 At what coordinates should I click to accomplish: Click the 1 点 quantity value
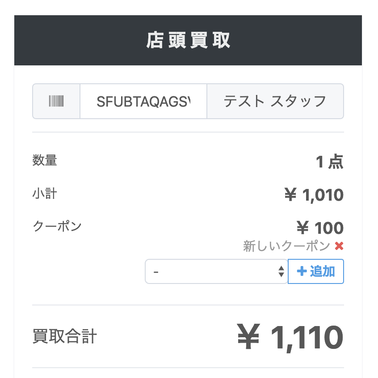tap(330, 162)
